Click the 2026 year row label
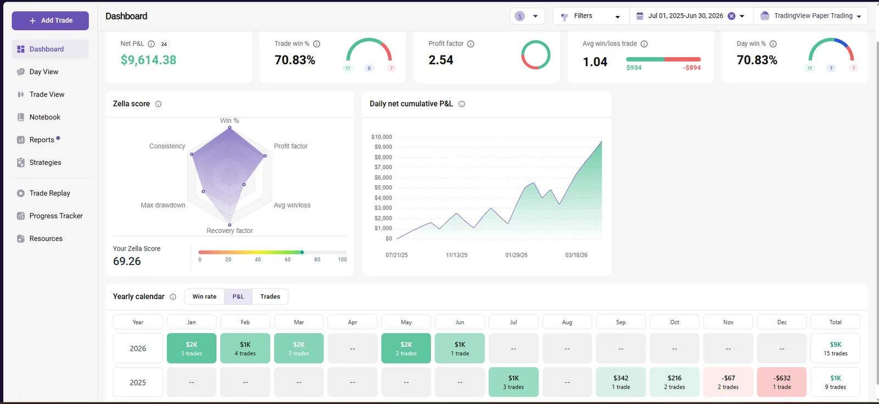Screen dimensions: 879x404 tap(138, 348)
